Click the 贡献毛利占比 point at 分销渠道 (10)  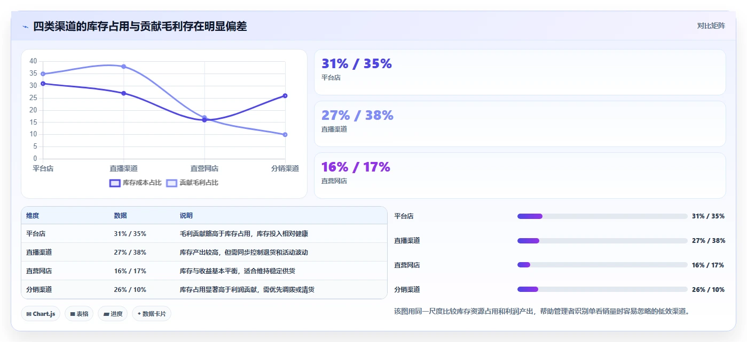(285, 135)
